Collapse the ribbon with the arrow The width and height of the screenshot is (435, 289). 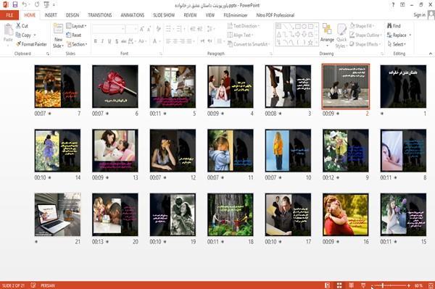[431, 54]
